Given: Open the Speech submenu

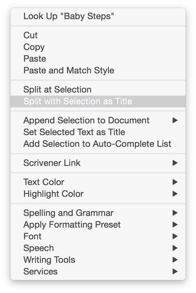Looking at the screenshot, I should [39, 248].
